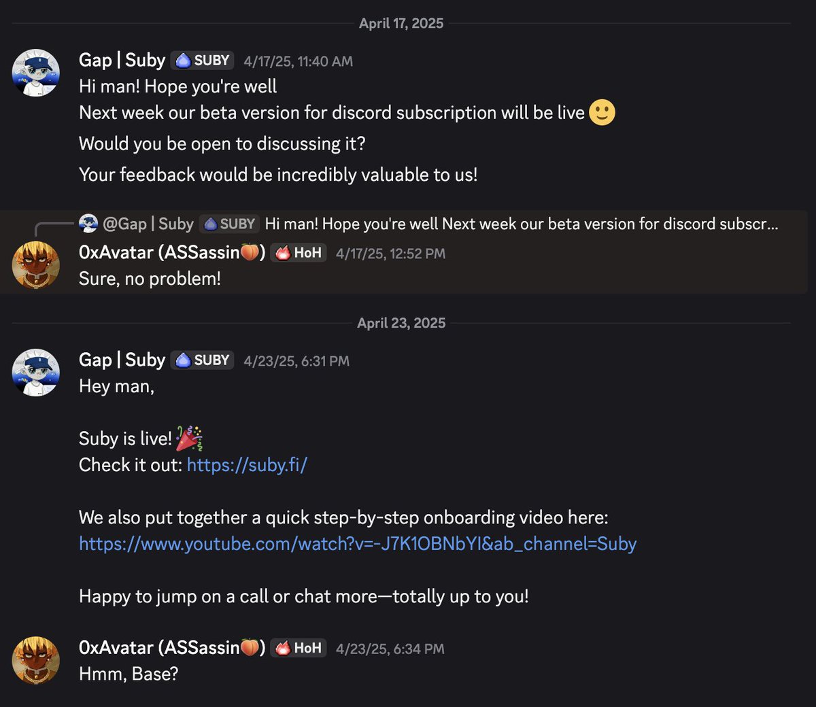Open the YouTube onboarding video link
816x707 pixels.
coord(358,544)
